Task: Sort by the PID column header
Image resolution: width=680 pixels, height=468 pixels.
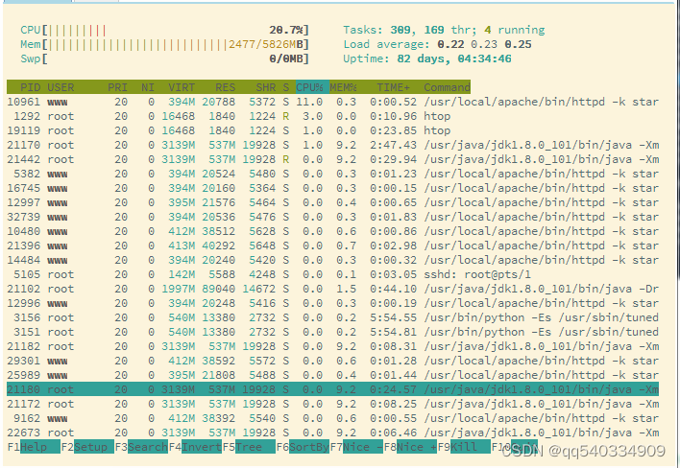Action: [x=30, y=87]
